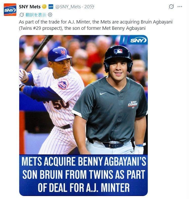Click the gold verified checkmark badge

pos(44,7)
